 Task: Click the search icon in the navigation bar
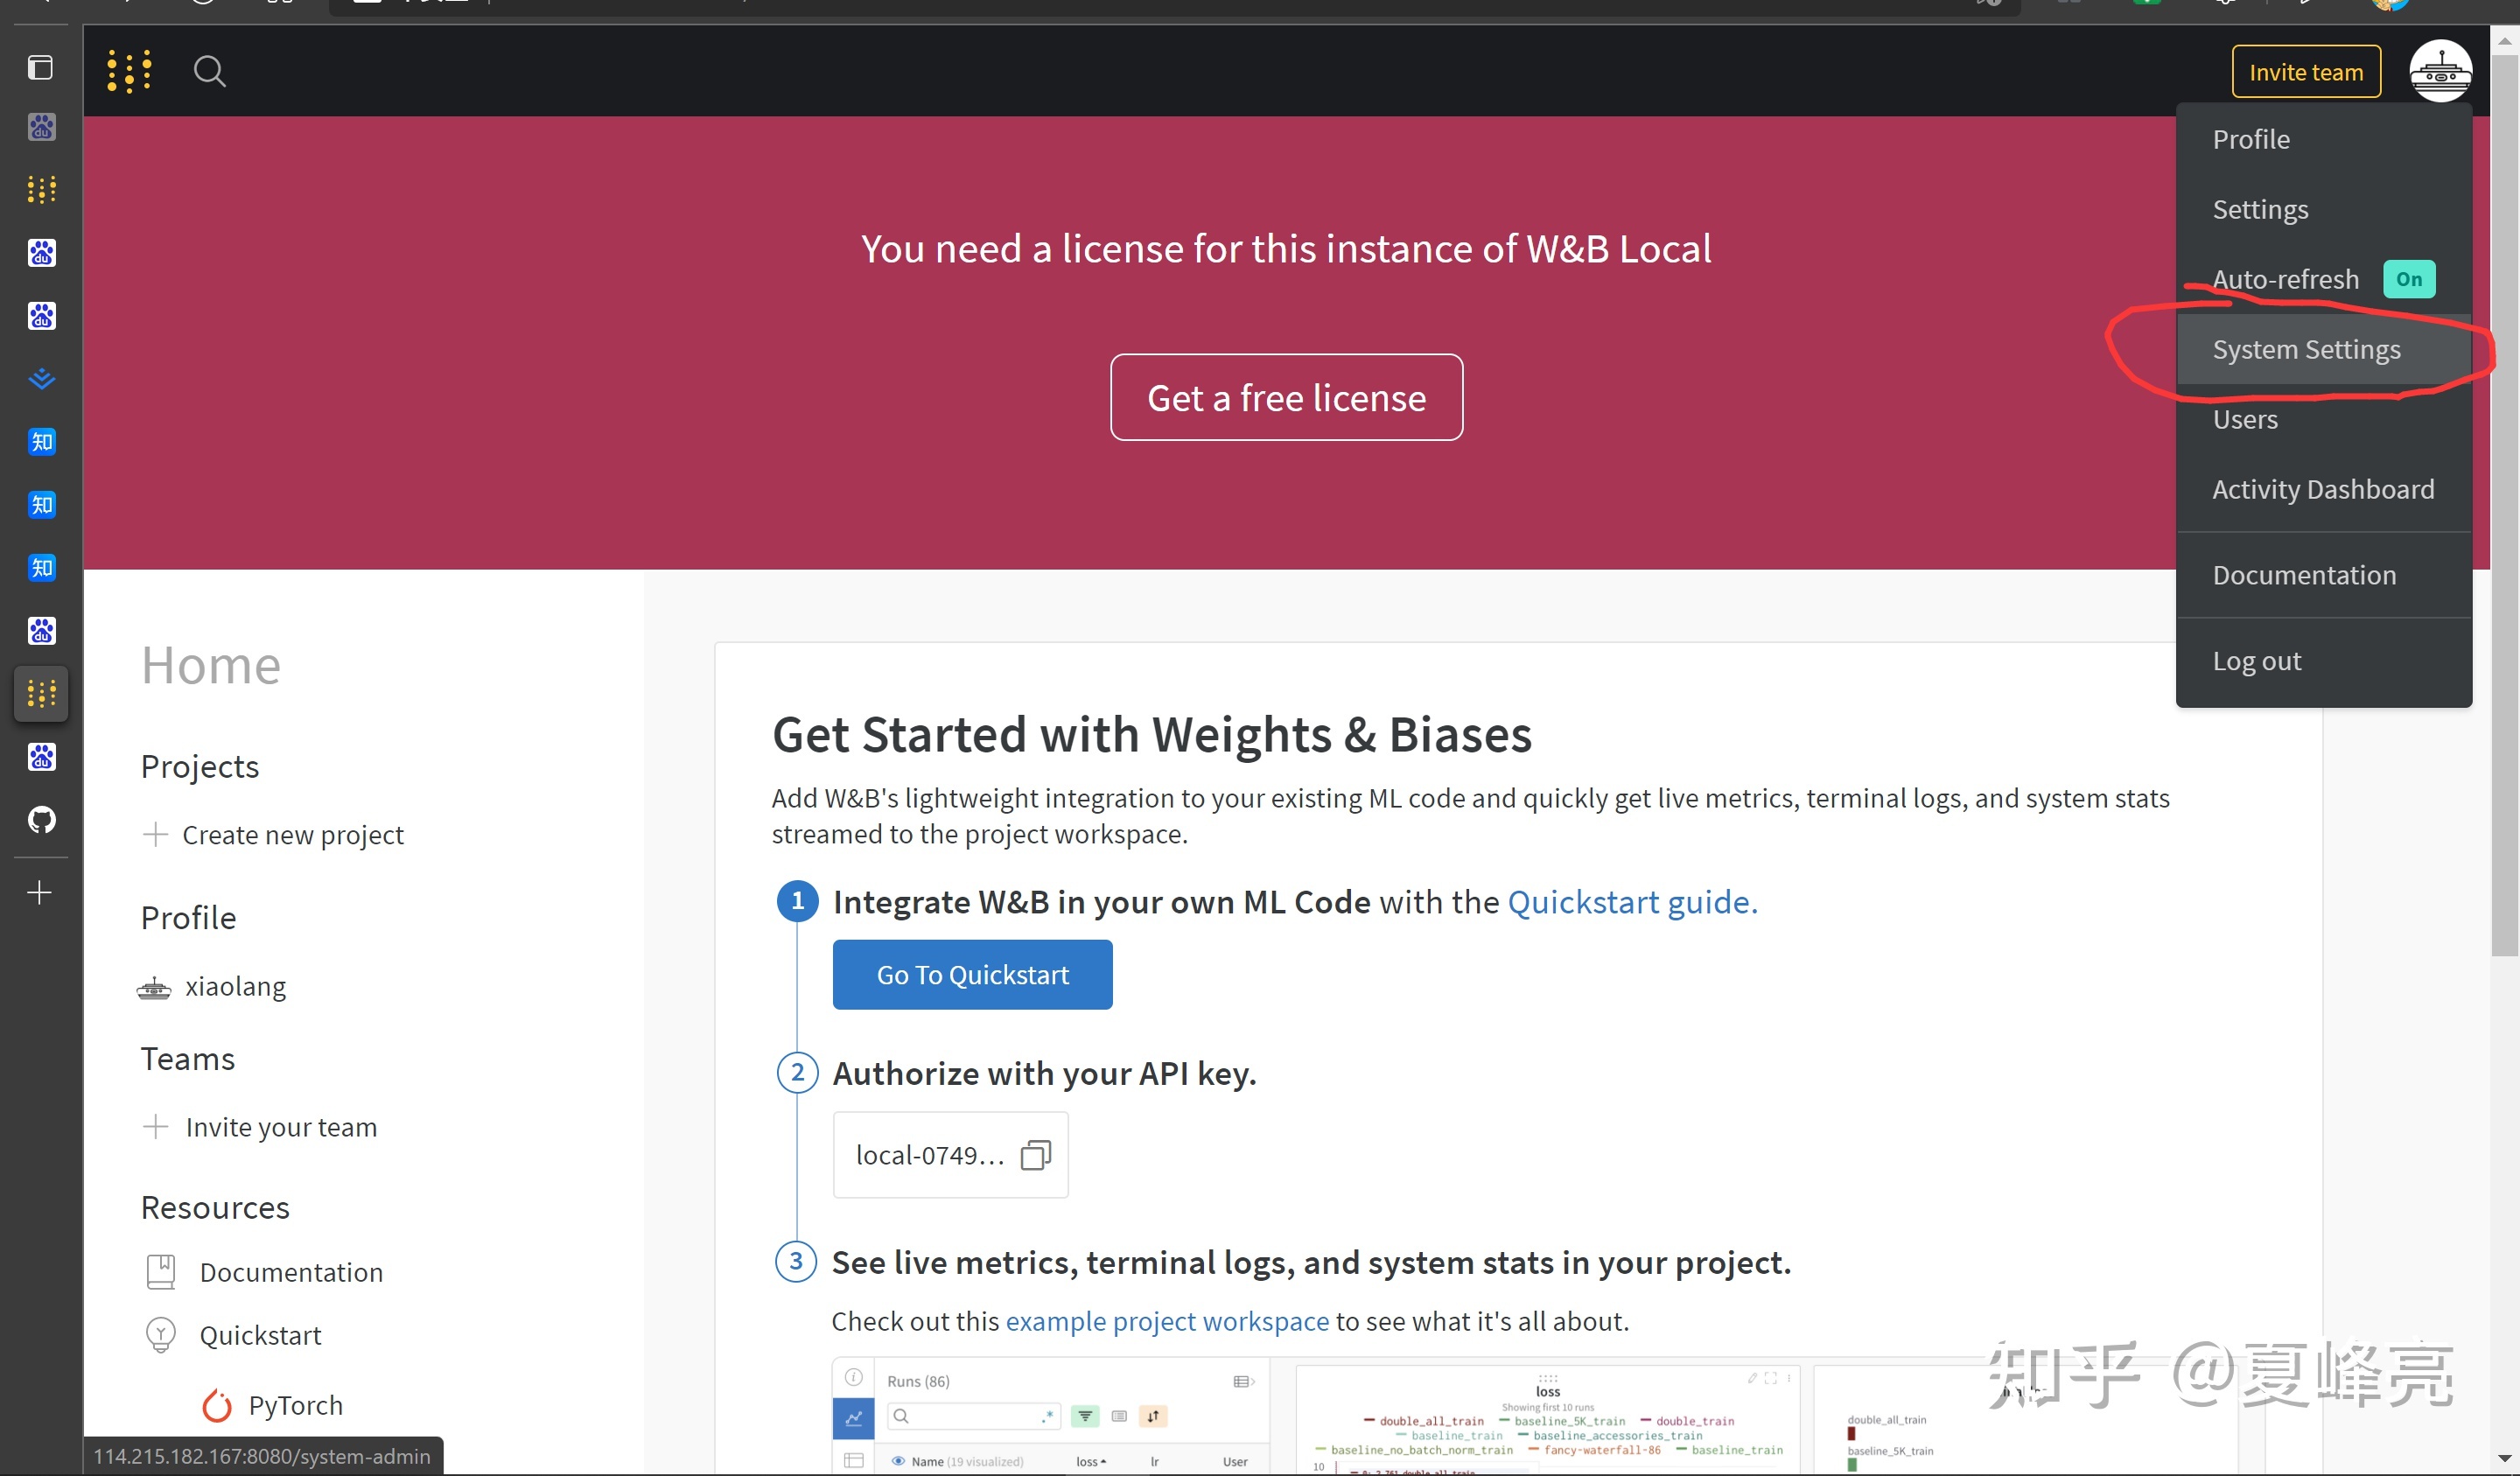[209, 71]
